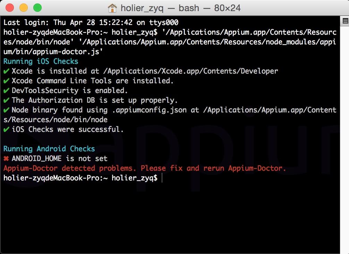
Task: Click the Last login timestamp line
Action: (90, 22)
